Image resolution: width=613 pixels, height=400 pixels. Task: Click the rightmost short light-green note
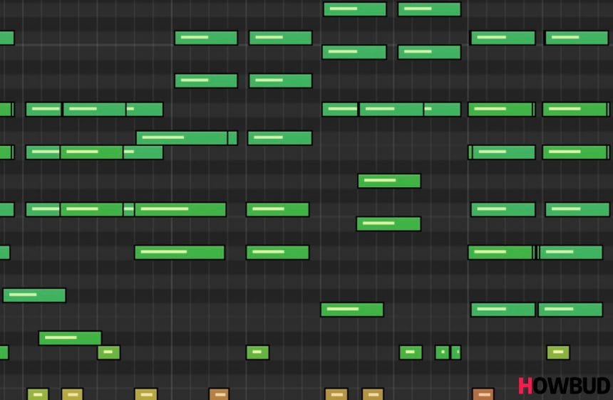pyautogui.click(x=558, y=352)
